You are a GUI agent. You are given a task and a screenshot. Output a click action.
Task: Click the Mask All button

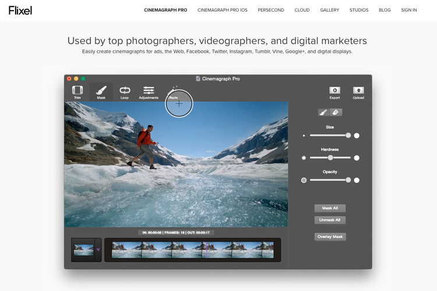click(330, 208)
